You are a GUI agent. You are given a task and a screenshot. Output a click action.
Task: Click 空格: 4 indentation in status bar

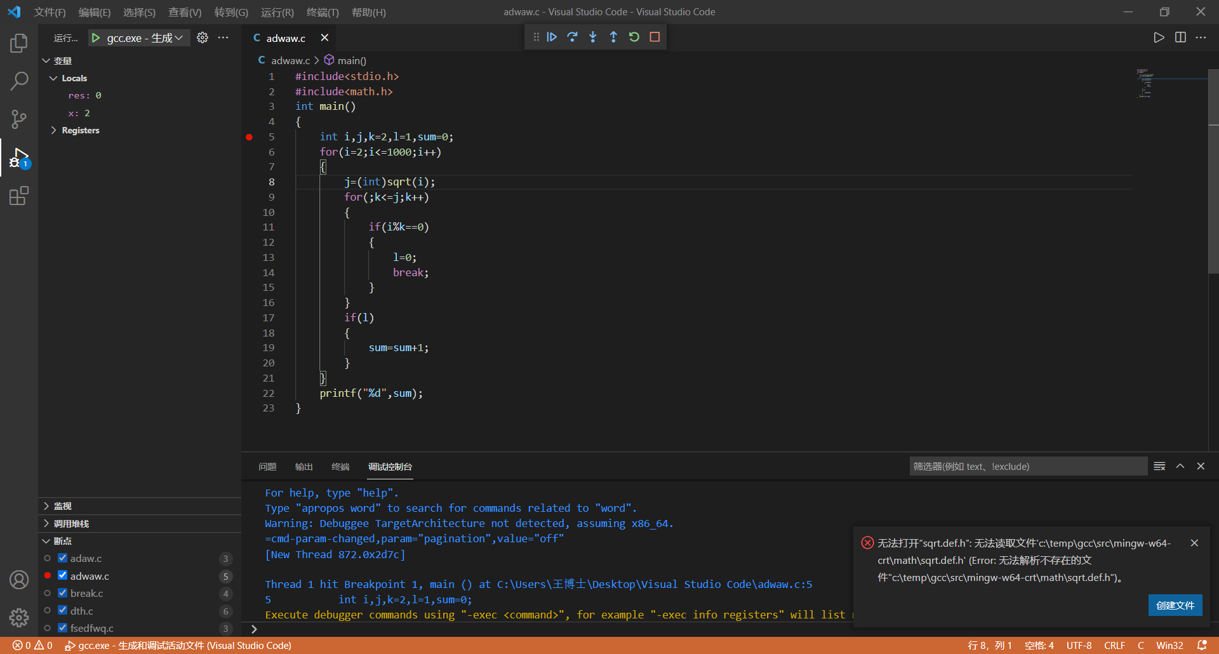coord(1039,645)
